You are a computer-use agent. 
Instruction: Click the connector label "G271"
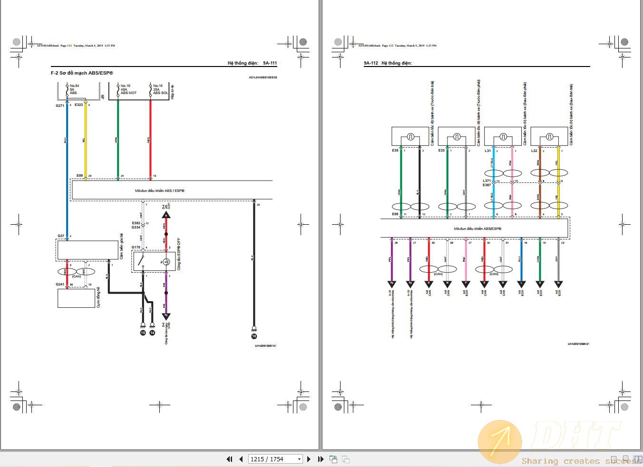coord(60,105)
